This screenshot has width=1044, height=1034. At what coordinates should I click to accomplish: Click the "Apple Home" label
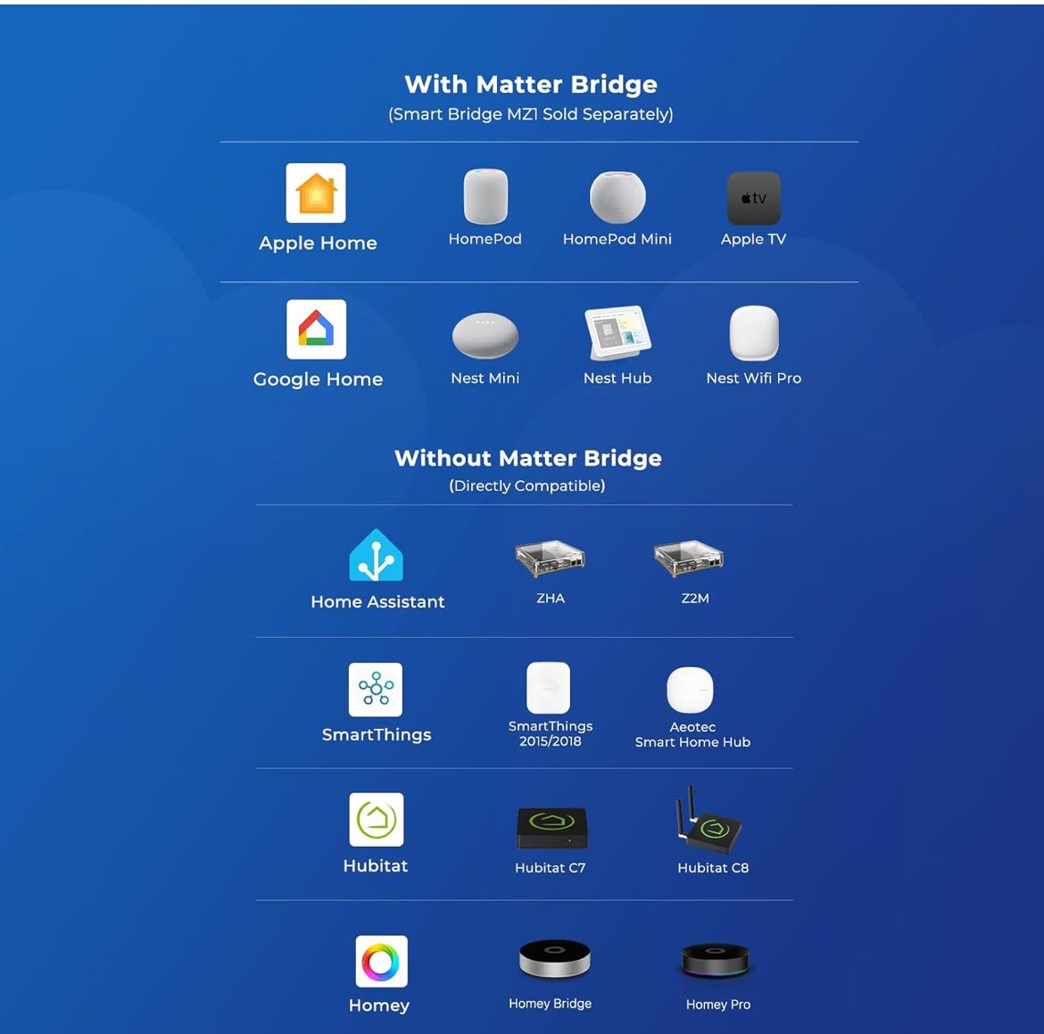[318, 244]
